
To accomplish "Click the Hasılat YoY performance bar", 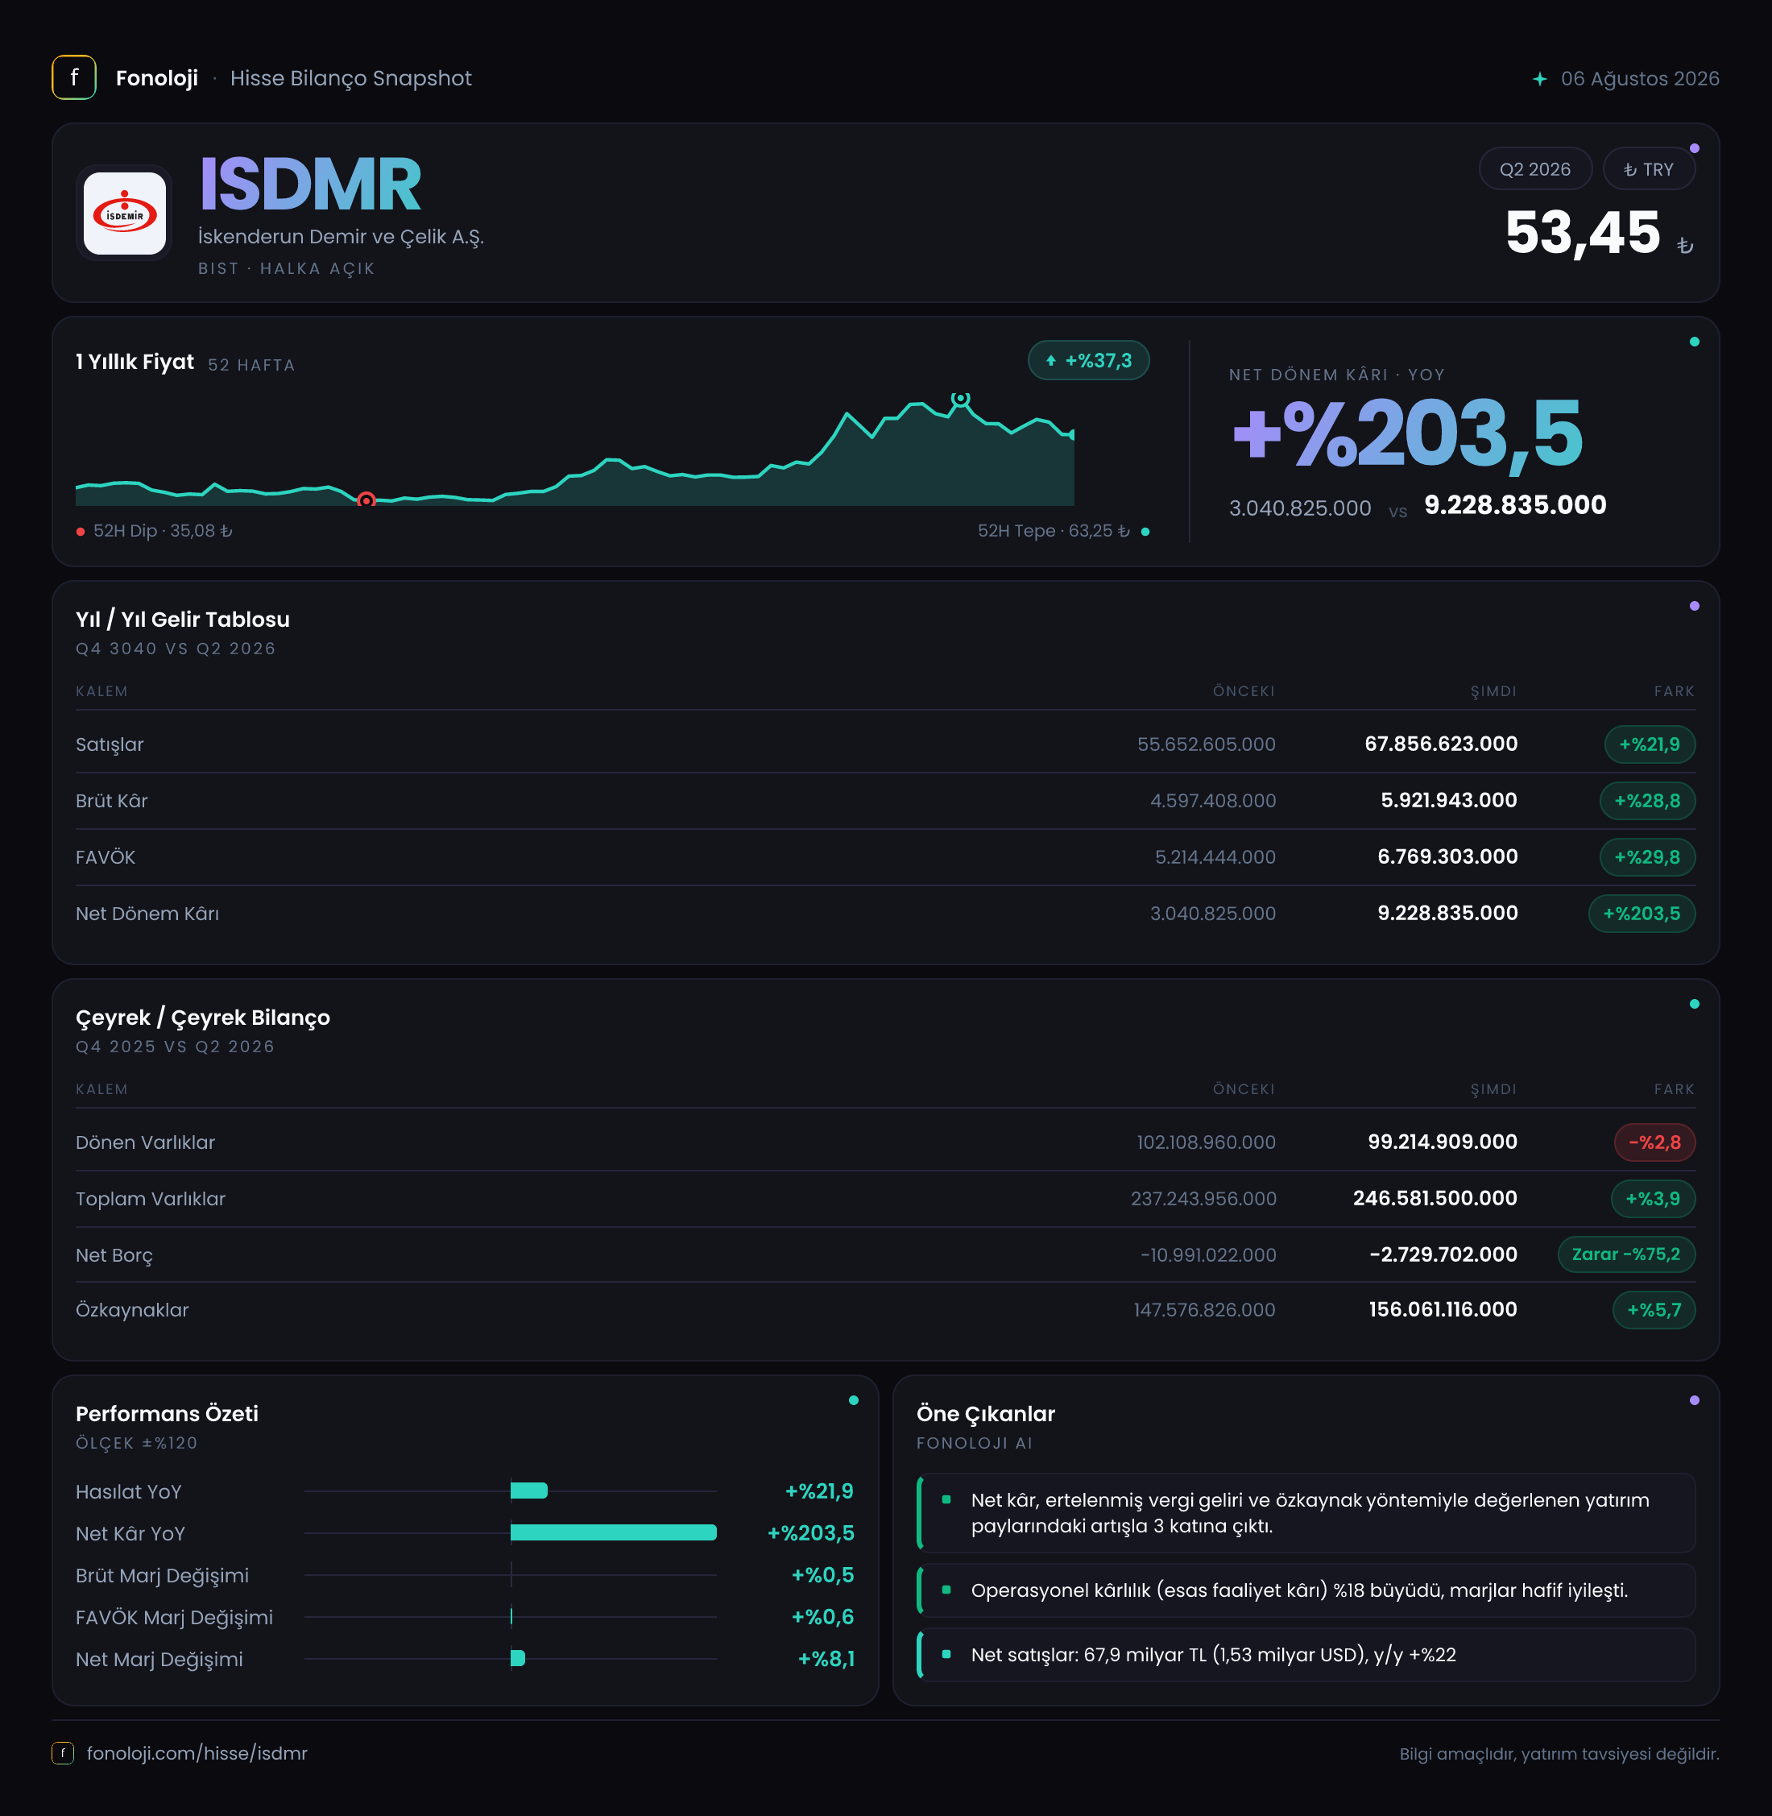I will click(x=528, y=1491).
